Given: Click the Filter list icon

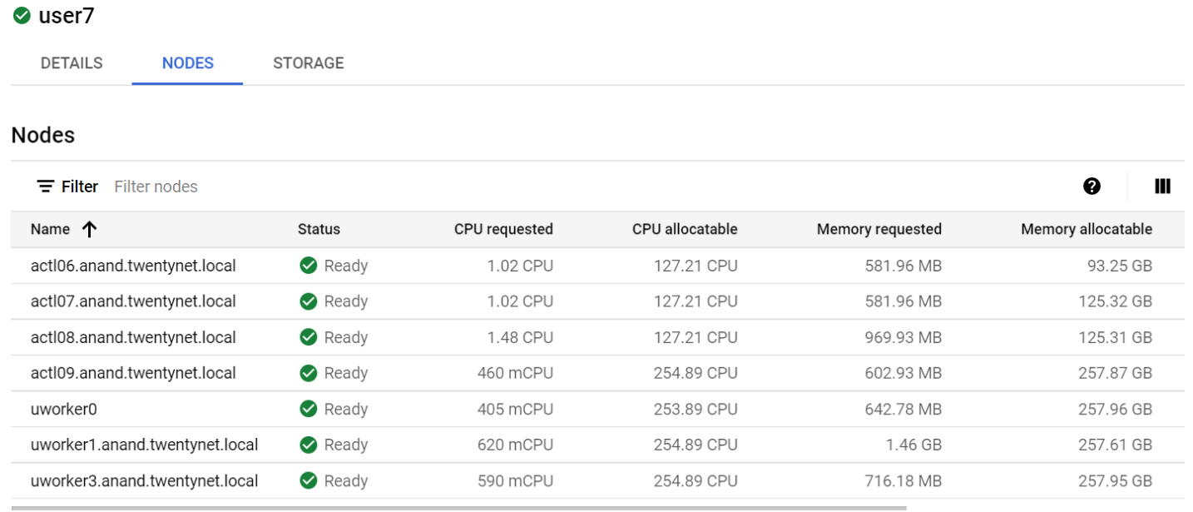Looking at the screenshot, I should [46, 186].
